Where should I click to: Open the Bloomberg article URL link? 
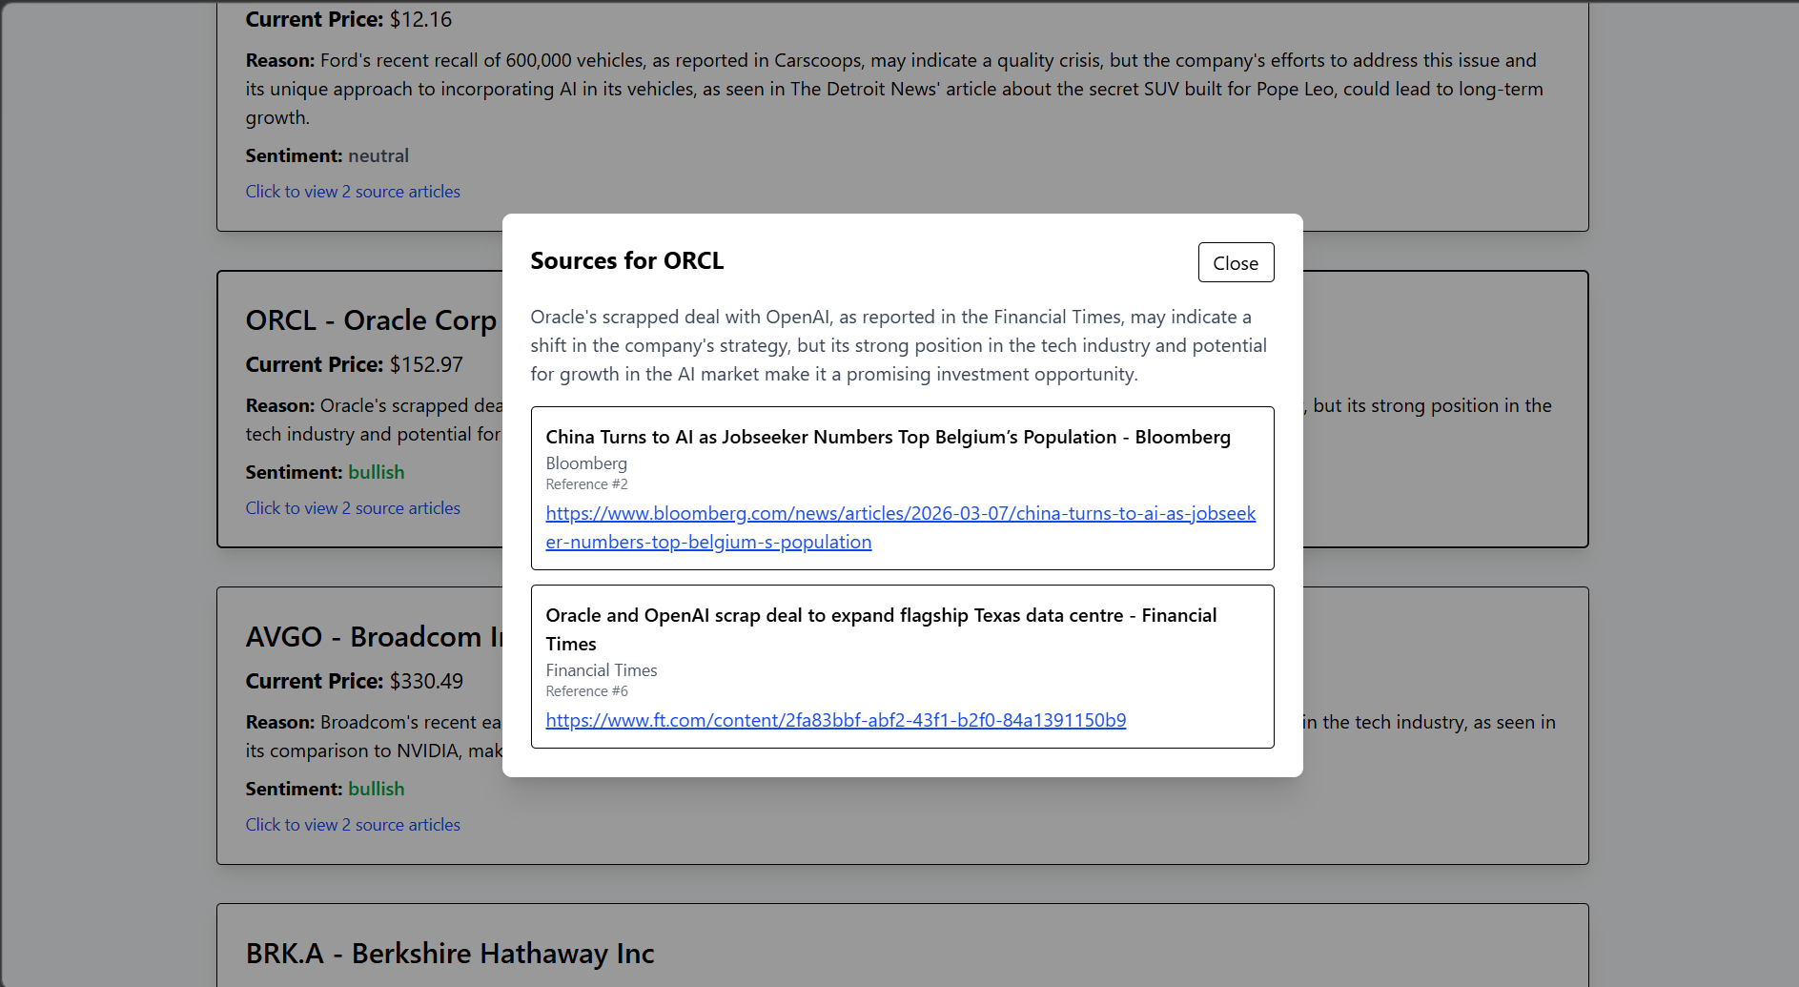pyautogui.click(x=900, y=527)
